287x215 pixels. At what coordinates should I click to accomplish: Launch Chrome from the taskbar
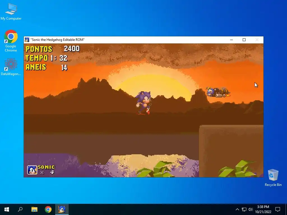48,209
